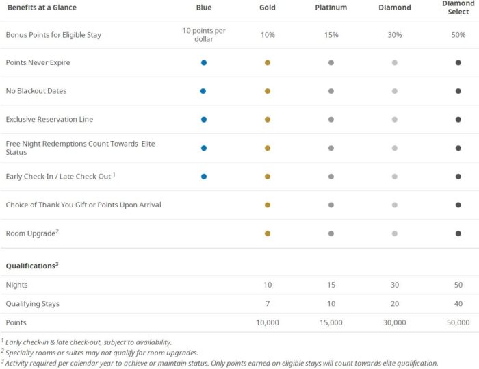
Task: Click Blue dot for Early Check-In row
Action: 204,176
